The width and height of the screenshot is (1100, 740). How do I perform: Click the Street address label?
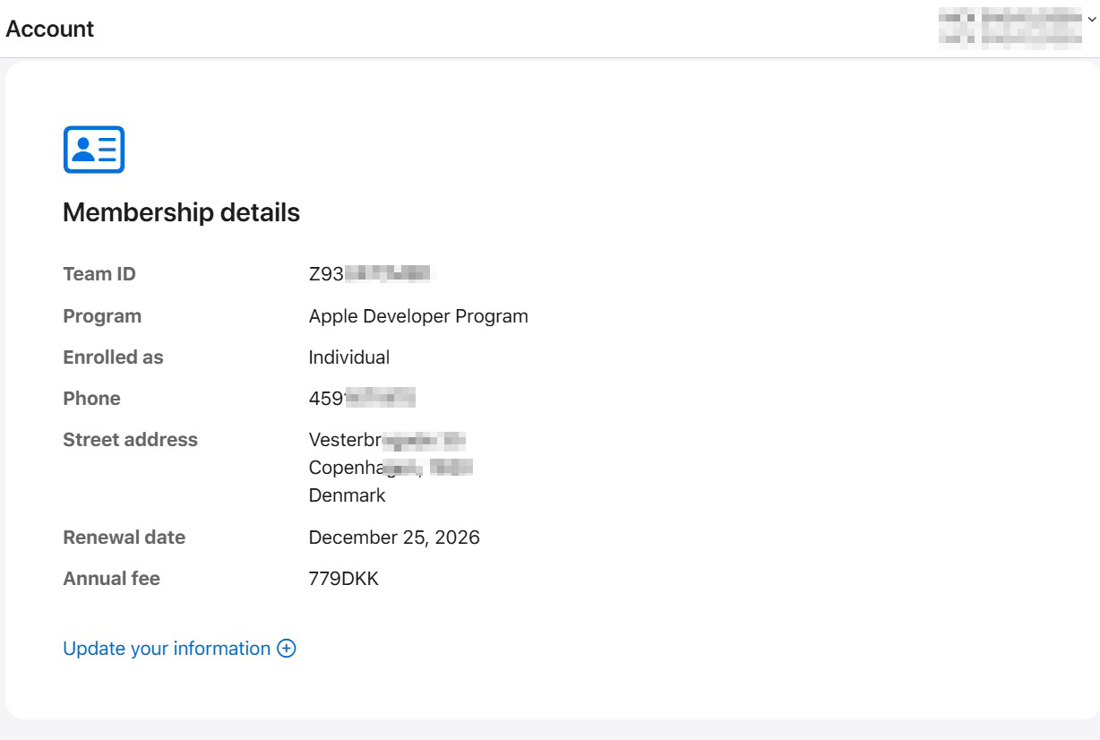pyautogui.click(x=130, y=440)
